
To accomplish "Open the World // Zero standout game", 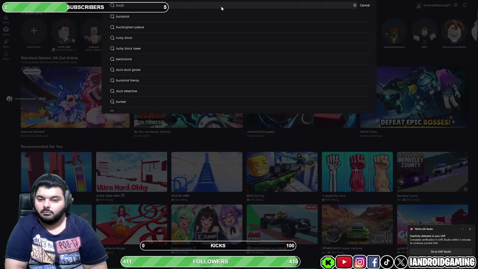I will 414,98.
